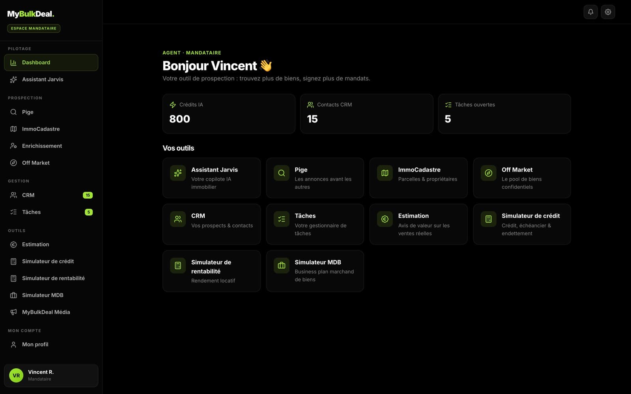Click Vincent R. user account card

coord(51,375)
